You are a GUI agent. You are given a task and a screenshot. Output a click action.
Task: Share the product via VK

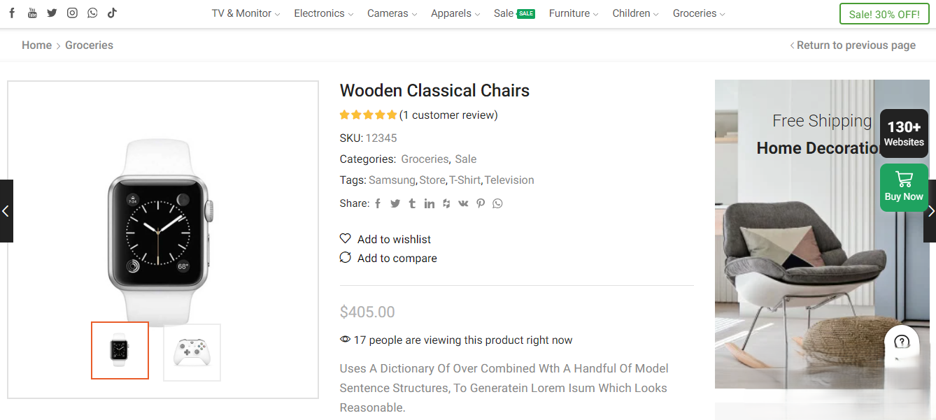click(x=463, y=203)
